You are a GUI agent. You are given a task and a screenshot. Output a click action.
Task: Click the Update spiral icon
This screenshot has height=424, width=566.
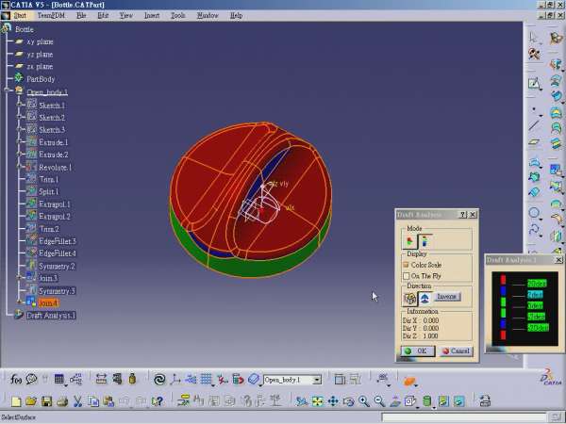point(159,379)
